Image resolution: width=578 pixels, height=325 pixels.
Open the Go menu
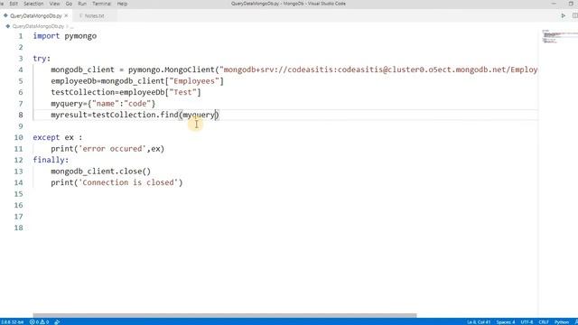tap(69, 4)
